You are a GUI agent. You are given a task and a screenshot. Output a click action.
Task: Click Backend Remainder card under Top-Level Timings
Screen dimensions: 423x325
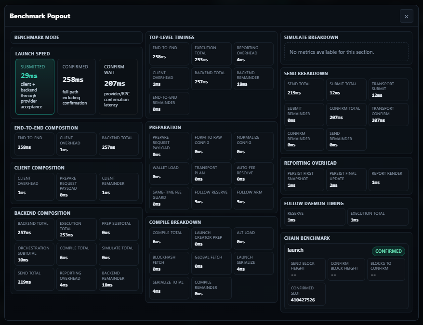click(x=253, y=78)
